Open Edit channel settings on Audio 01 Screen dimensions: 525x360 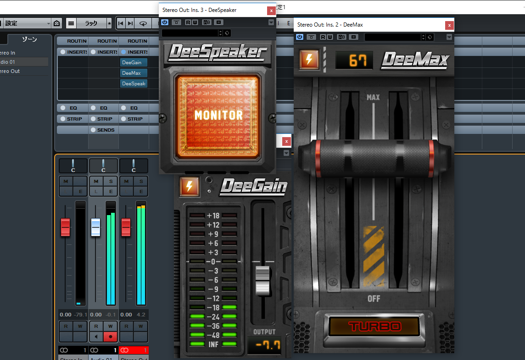point(111,191)
